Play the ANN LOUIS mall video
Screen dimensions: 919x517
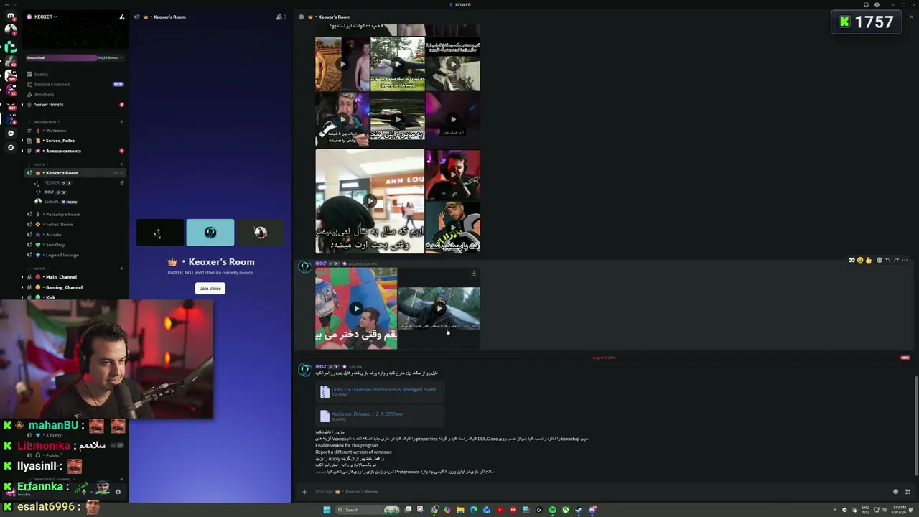click(370, 201)
